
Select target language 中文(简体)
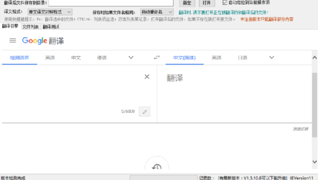pyautogui.click(x=184, y=58)
